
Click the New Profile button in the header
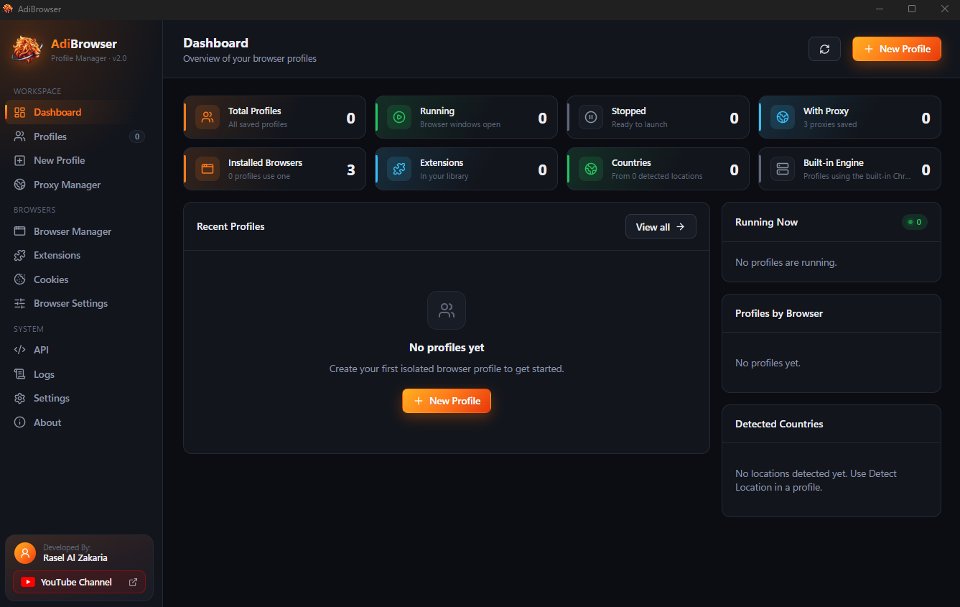(x=897, y=49)
